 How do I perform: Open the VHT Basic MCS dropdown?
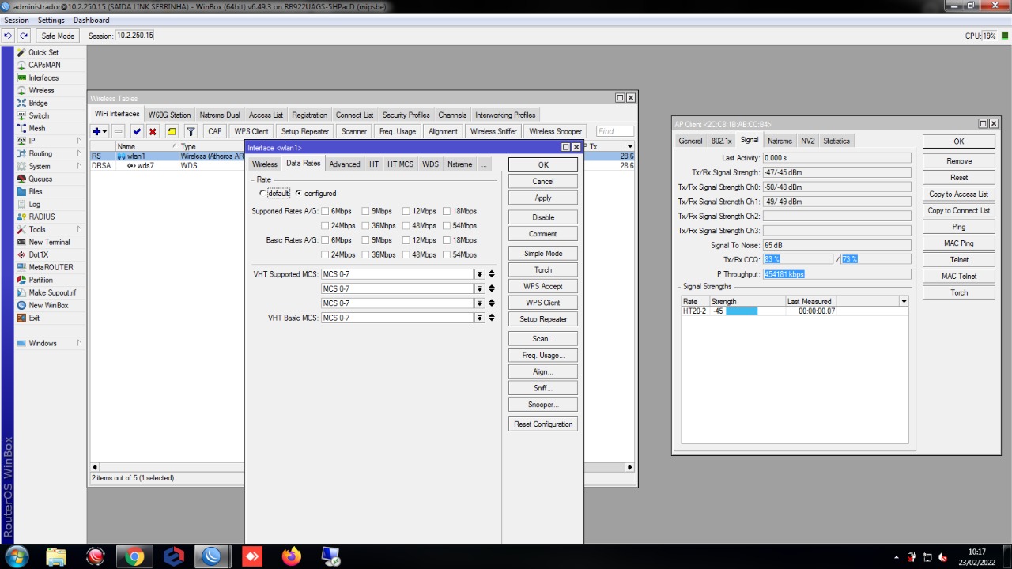click(479, 318)
